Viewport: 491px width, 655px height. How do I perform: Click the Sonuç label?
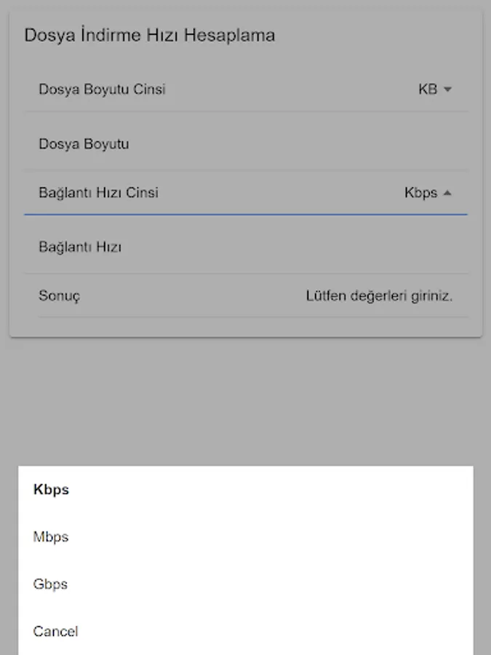pos(60,295)
